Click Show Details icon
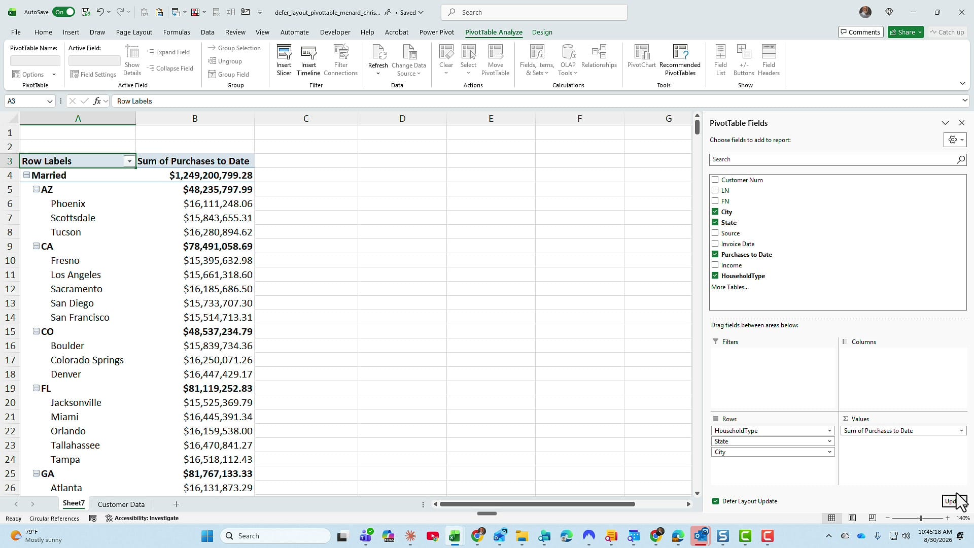 pos(132,60)
